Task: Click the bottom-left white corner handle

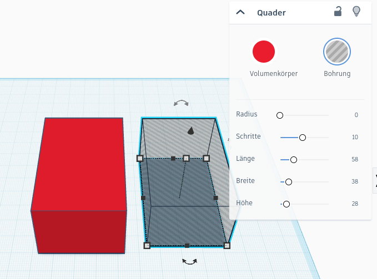Action: (147, 245)
